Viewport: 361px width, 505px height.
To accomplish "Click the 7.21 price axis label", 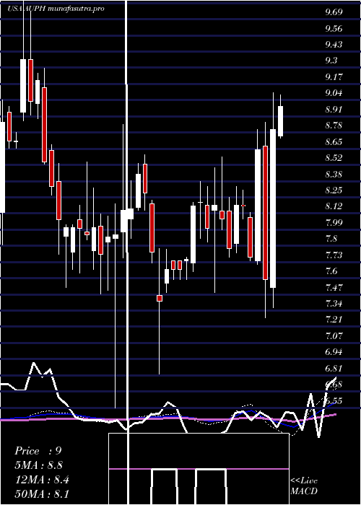I will coord(334,320).
